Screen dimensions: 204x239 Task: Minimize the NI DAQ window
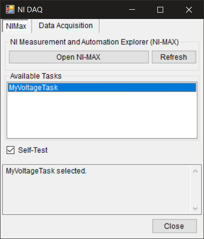[132, 10]
